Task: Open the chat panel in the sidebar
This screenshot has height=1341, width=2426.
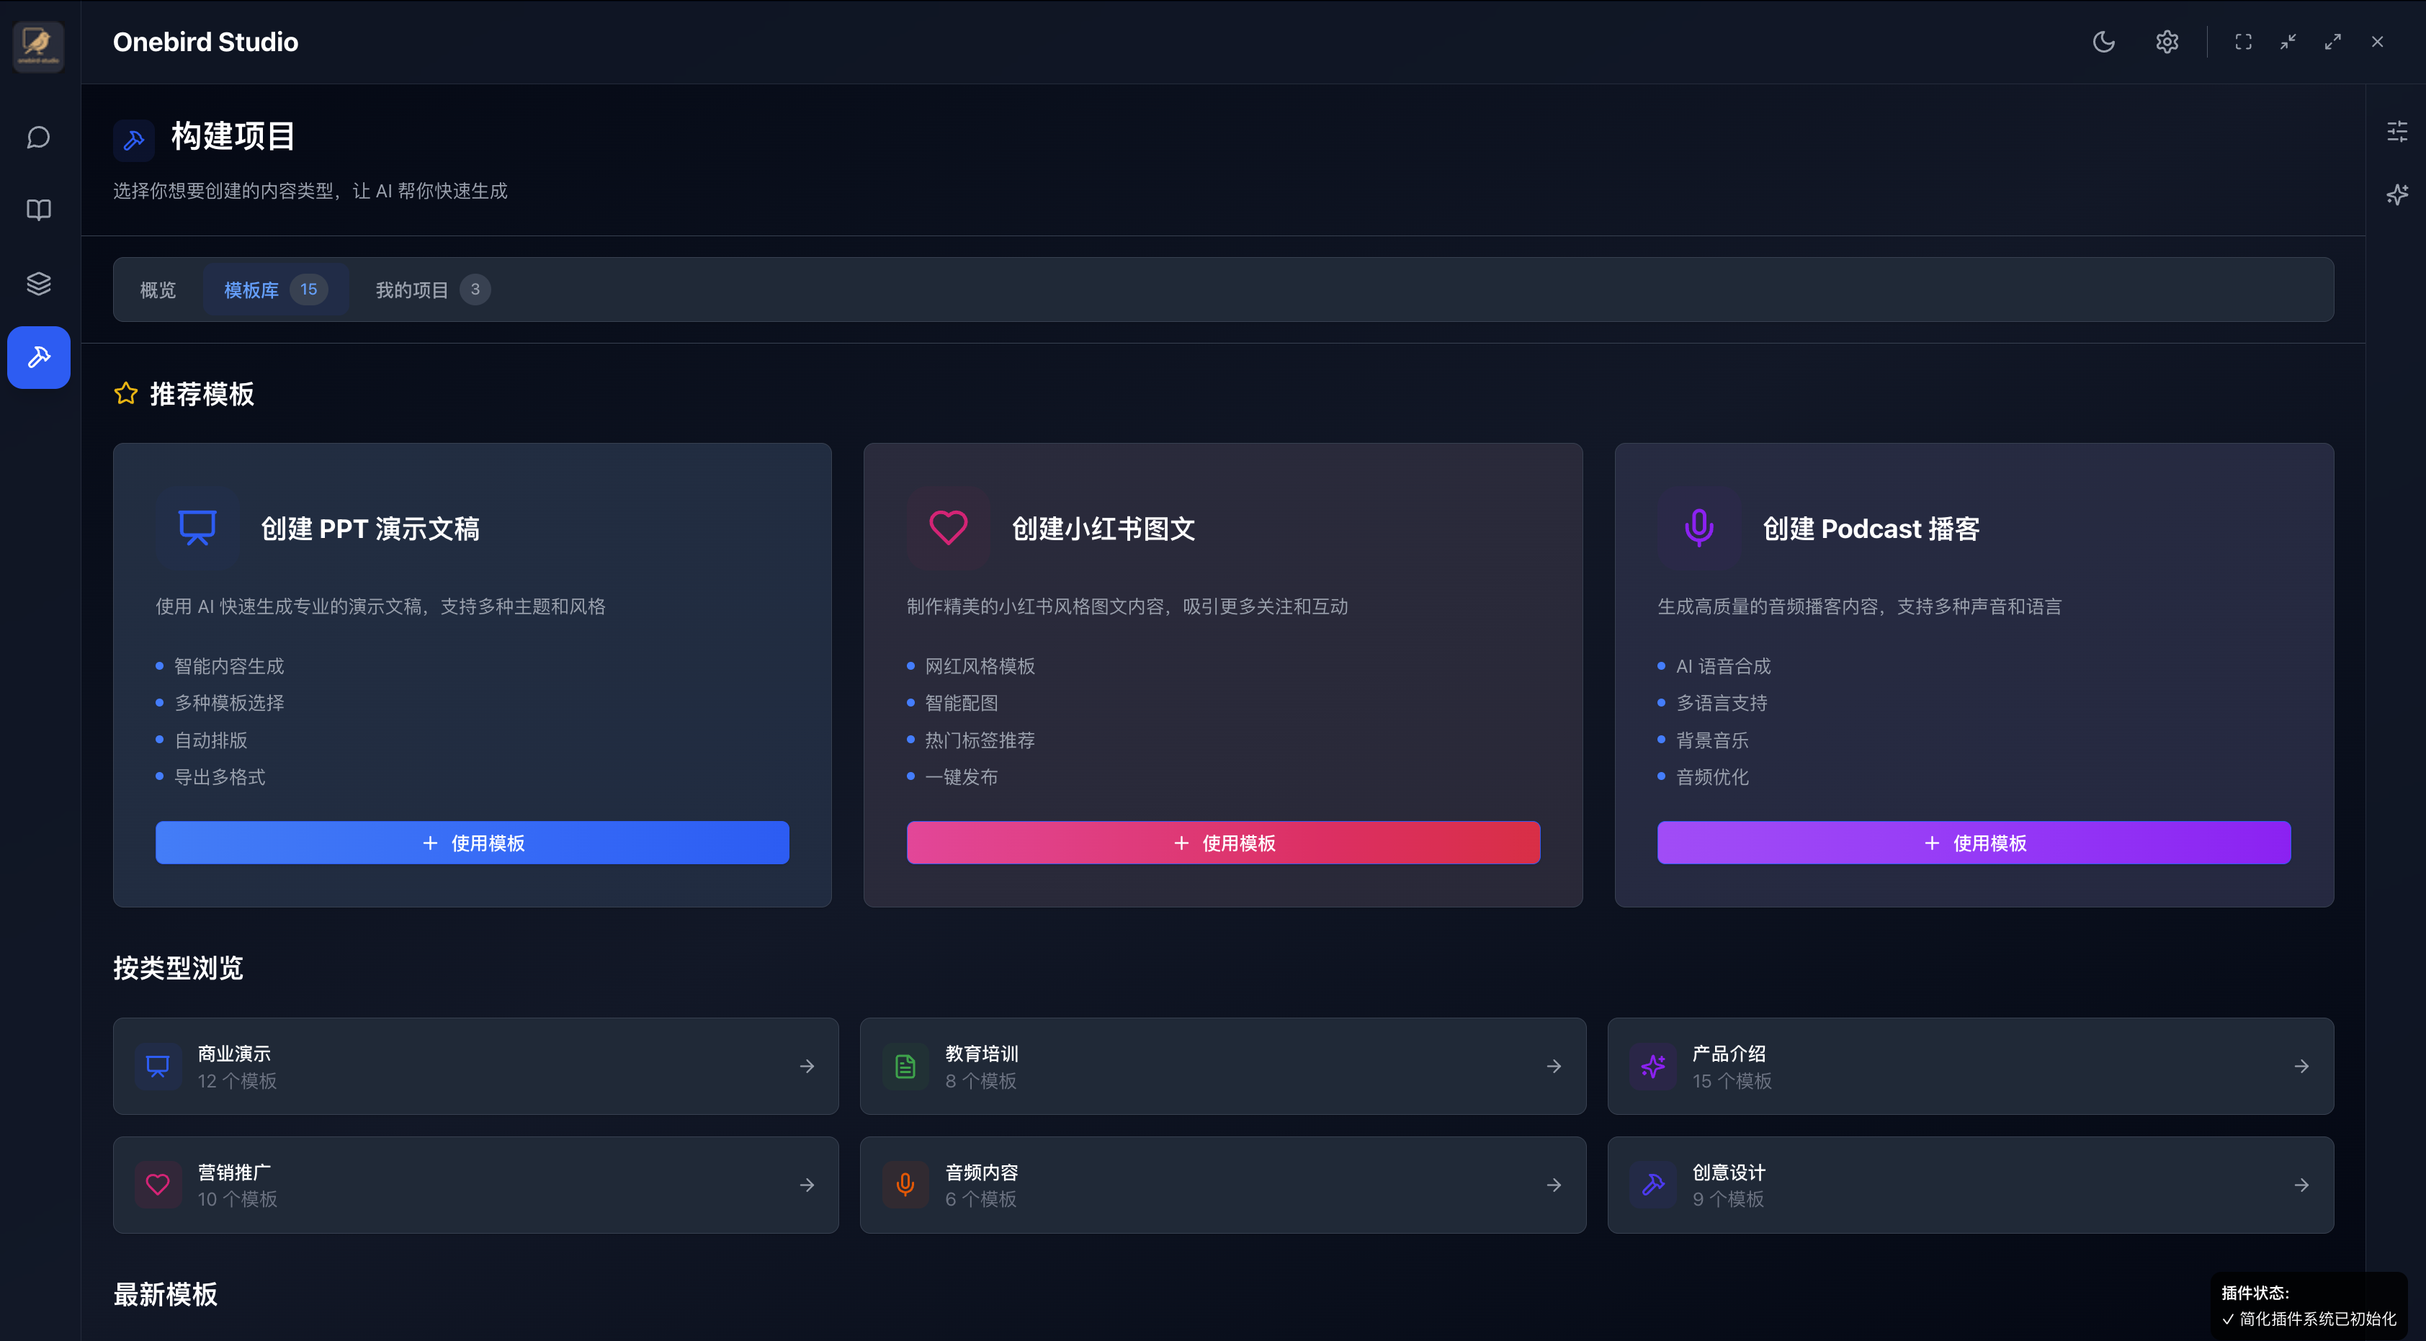Action: pos(39,137)
